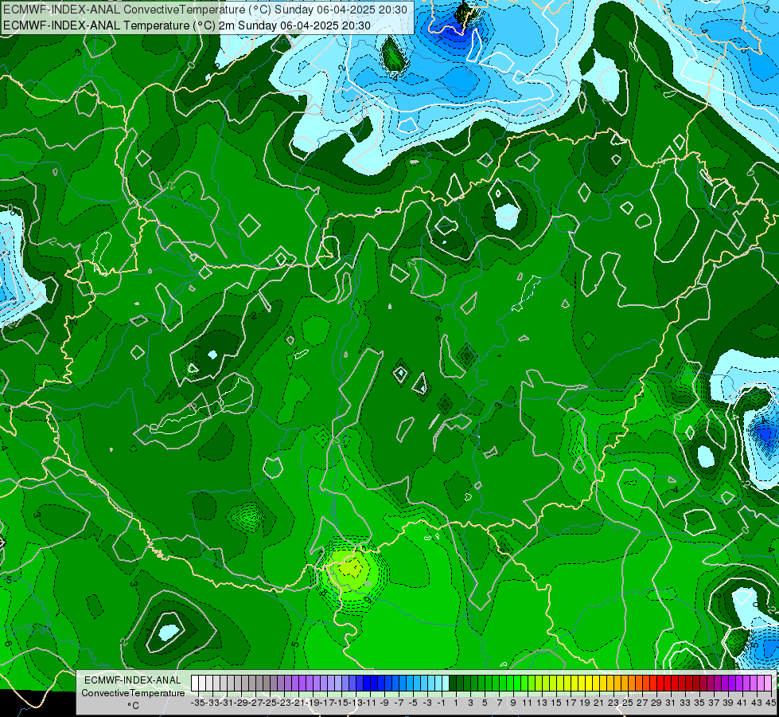Click the '25' value on the legend scale
The width and height of the screenshot is (779, 717).
628,703
